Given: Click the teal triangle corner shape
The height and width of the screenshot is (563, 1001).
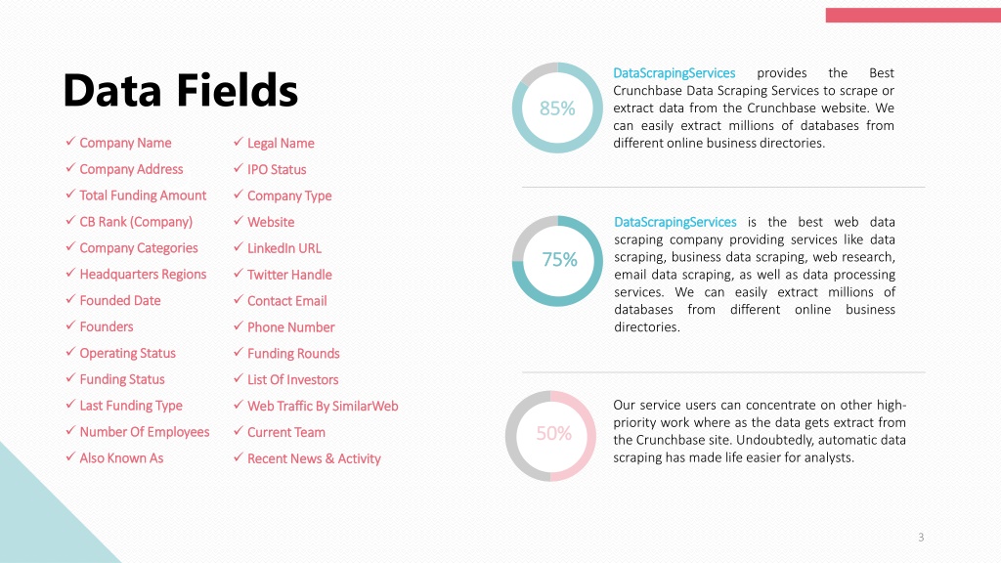Looking at the screenshot, I should click(38, 517).
